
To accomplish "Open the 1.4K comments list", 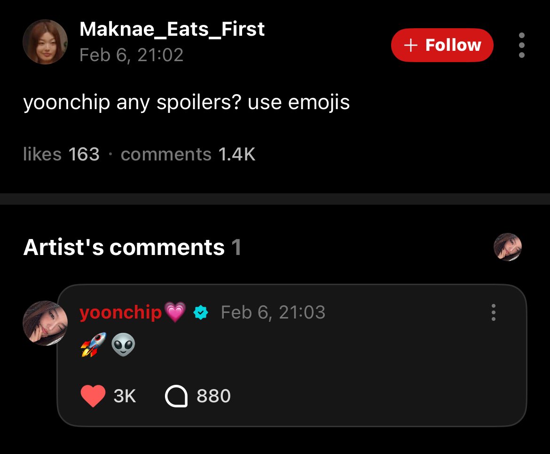I will (x=188, y=154).
